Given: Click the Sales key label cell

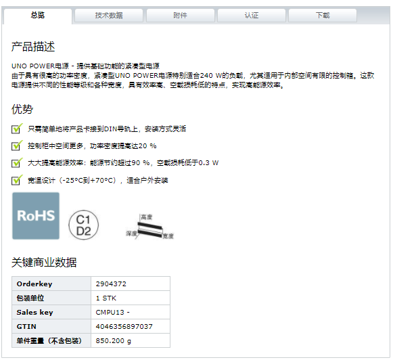Looking at the screenshot, I should (x=51, y=313).
